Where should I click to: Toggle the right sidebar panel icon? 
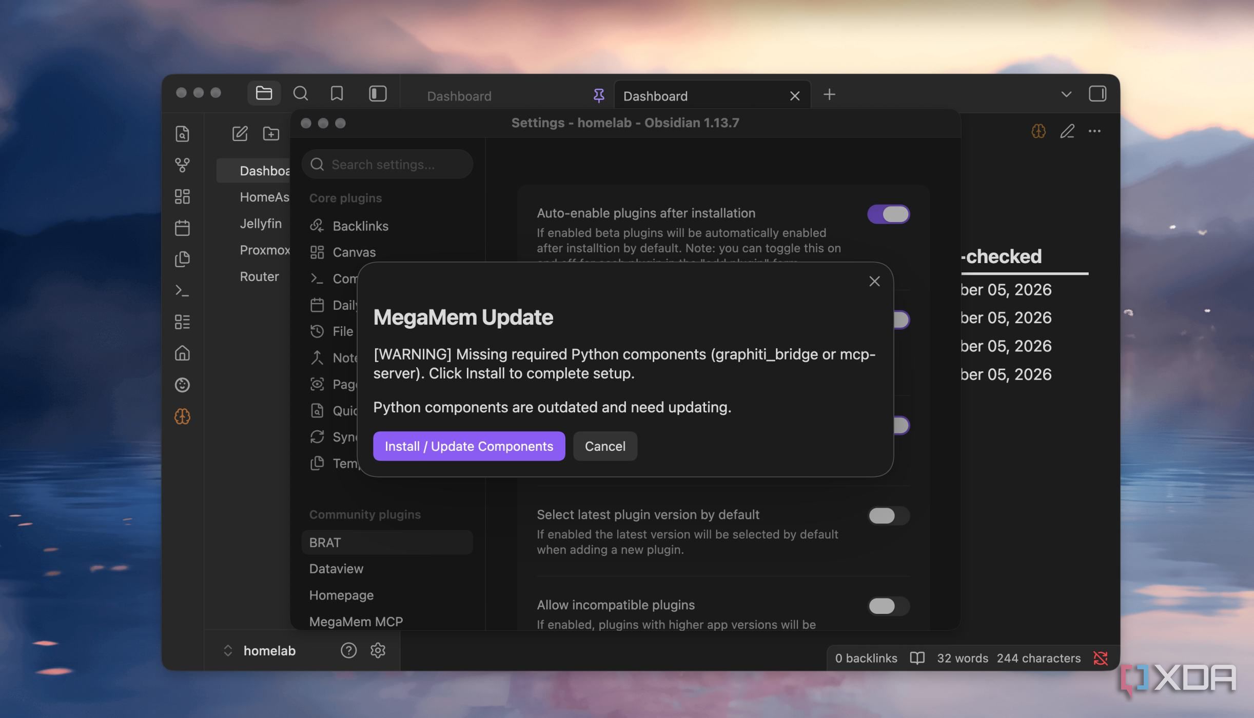[x=1098, y=94]
